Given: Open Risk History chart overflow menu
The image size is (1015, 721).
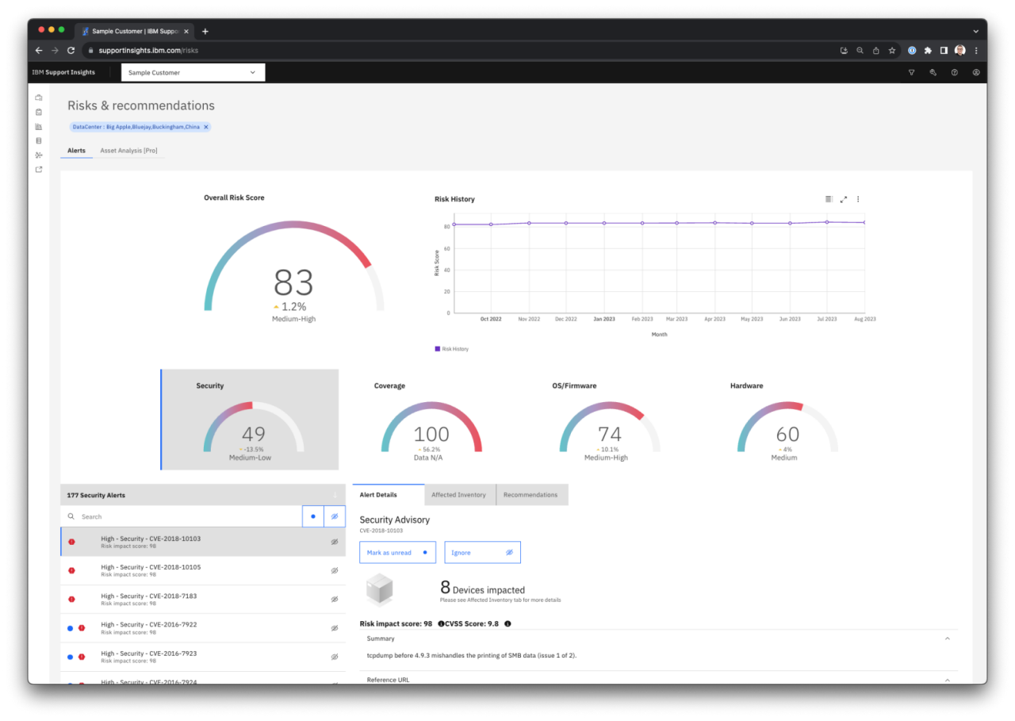Looking at the screenshot, I should [858, 199].
